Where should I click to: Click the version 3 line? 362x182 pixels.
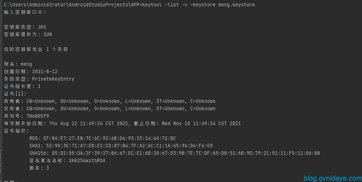pyautogui.click(x=39, y=168)
